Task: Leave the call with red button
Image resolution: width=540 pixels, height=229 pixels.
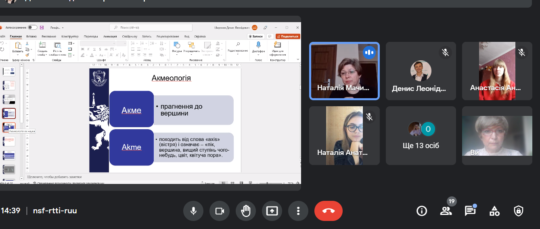Action: point(328,211)
